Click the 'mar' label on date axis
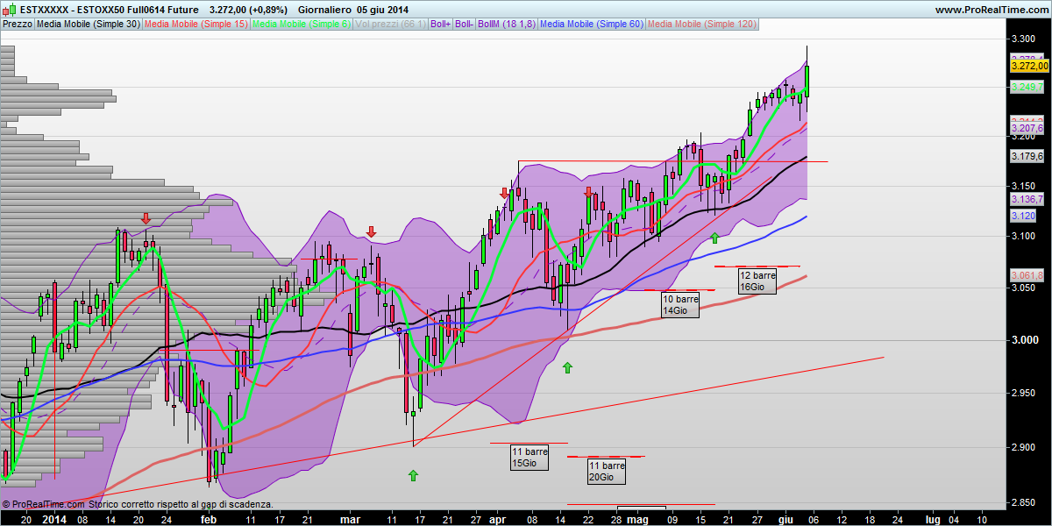The image size is (1052, 526). (350, 518)
